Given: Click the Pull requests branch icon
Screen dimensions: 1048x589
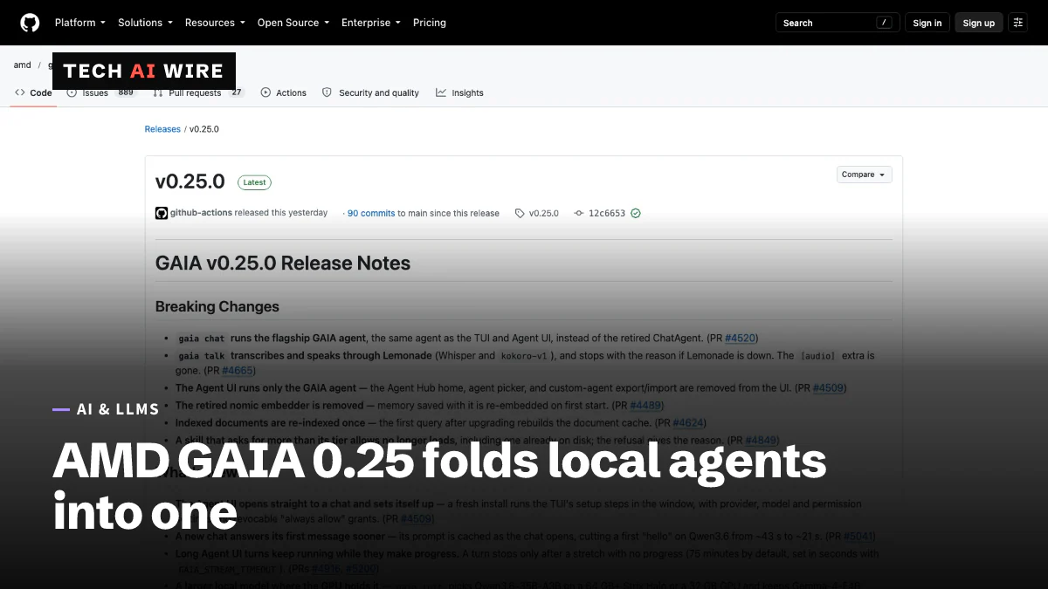Looking at the screenshot, I should (x=157, y=92).
